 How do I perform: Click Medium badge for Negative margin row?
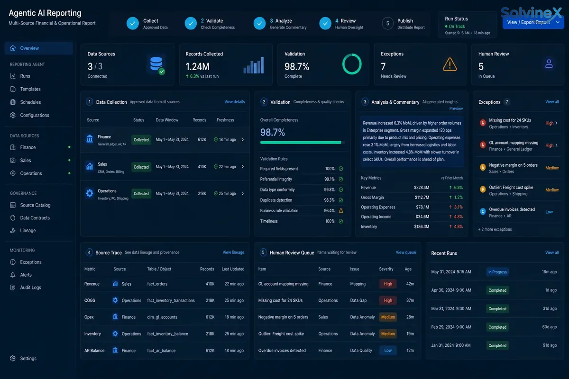[388, 317]
